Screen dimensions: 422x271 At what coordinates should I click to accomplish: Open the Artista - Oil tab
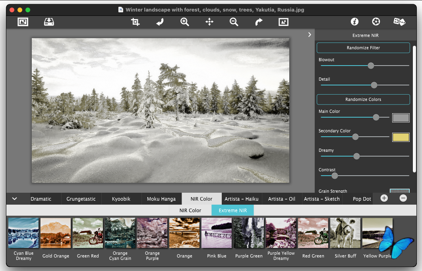pyautogui.click(x=281, y=199)
